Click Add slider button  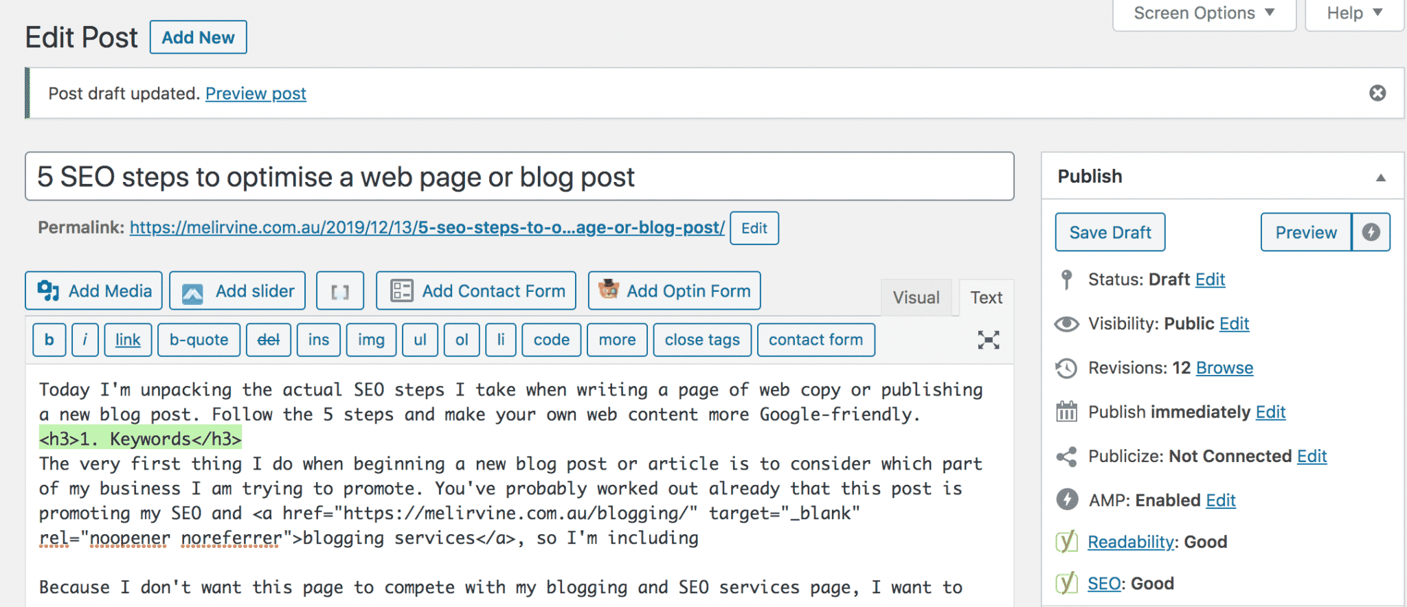coord(238,291)
